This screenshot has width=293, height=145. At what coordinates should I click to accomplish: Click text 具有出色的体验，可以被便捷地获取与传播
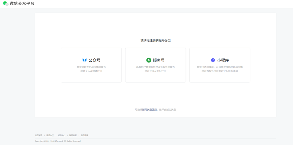pyautogui.click(x=220, y=67)
